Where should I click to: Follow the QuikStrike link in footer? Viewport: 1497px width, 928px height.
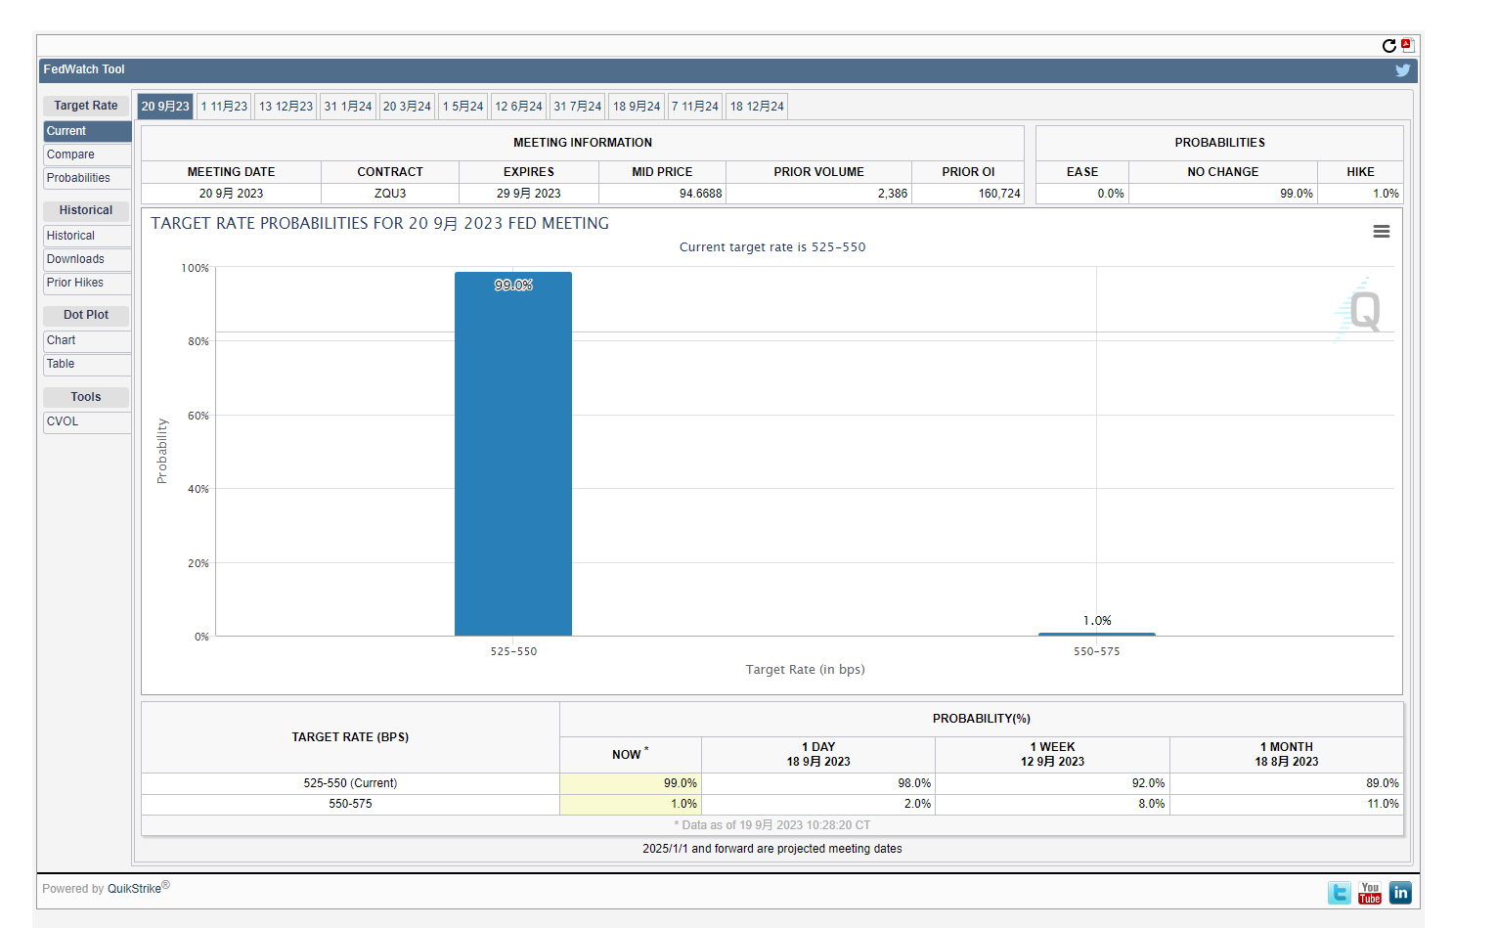pos(134,889)
